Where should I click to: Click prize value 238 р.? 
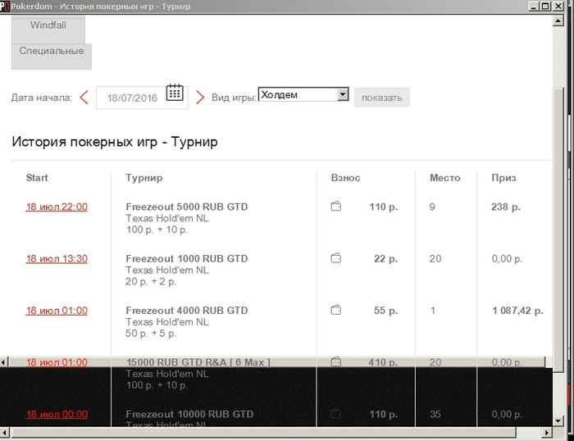tap(506, 207)
